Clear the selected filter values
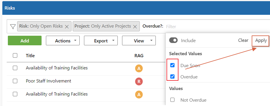270x106 pixels. (243, 40)
